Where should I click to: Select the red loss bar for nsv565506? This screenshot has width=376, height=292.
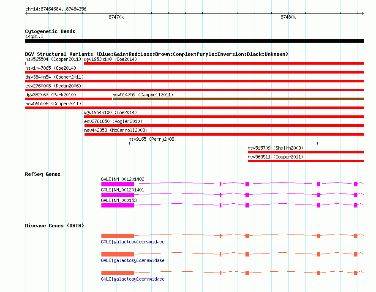[194, 108]
